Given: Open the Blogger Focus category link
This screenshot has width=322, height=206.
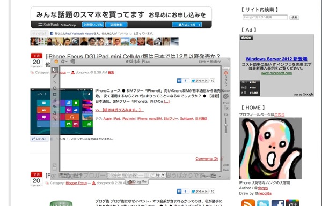Looking at the screenshot, I should click(76, 183).
